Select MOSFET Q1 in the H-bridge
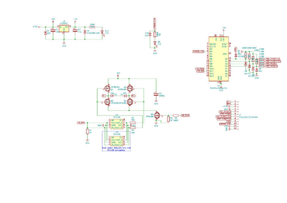Viewport: 287px width, 203px height. pos(107,89)
